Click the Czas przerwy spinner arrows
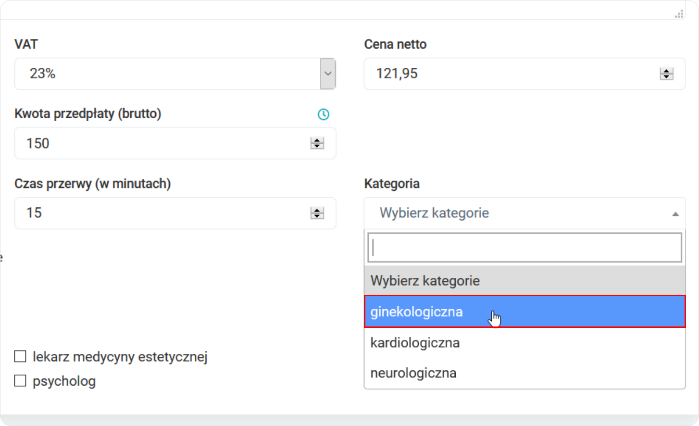Image resolution: width=699 pixels, height=426 pixels. (x=317, y=213)
